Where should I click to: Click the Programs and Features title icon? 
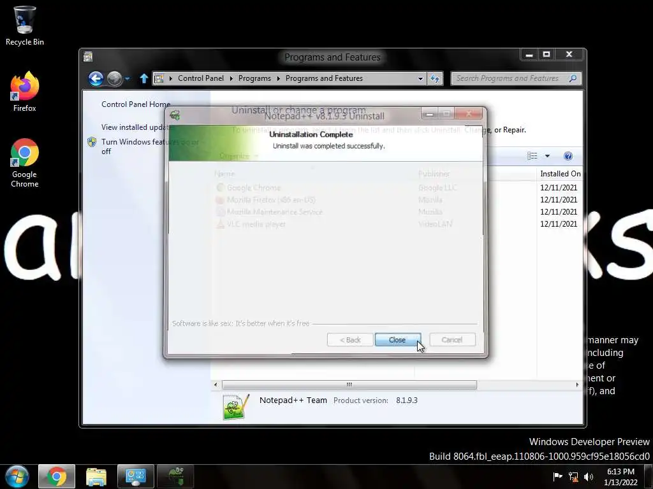(88, 57)
